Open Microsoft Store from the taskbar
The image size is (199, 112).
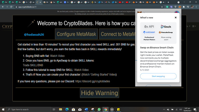pyautogui.click(x=73, y=109)
